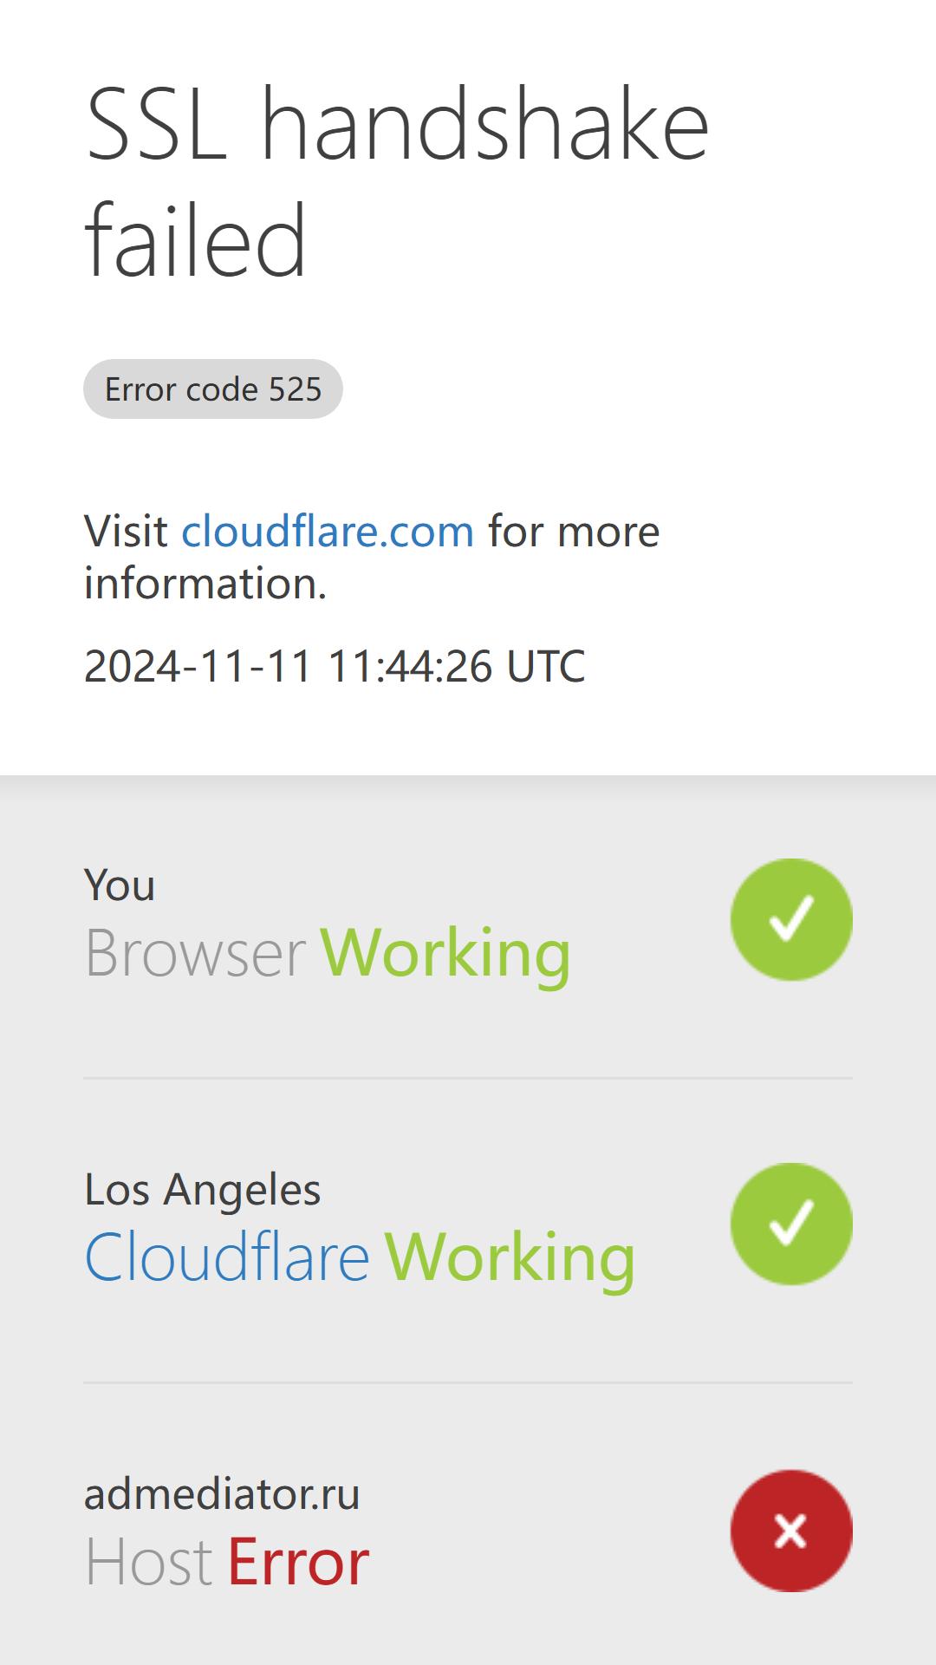Image resolution: width=936 pixels, height=1665 pixels.
Task: Click the divider line below Browser Working
Action: (468, 1078)
